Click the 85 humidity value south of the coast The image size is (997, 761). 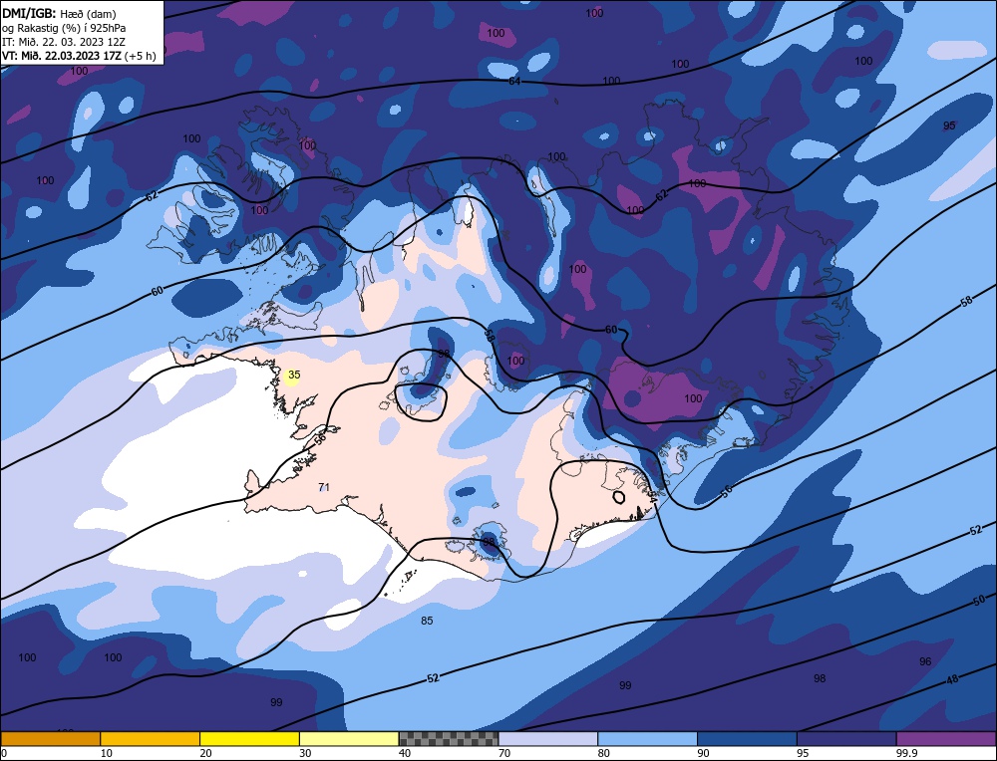tap(427, 621)
